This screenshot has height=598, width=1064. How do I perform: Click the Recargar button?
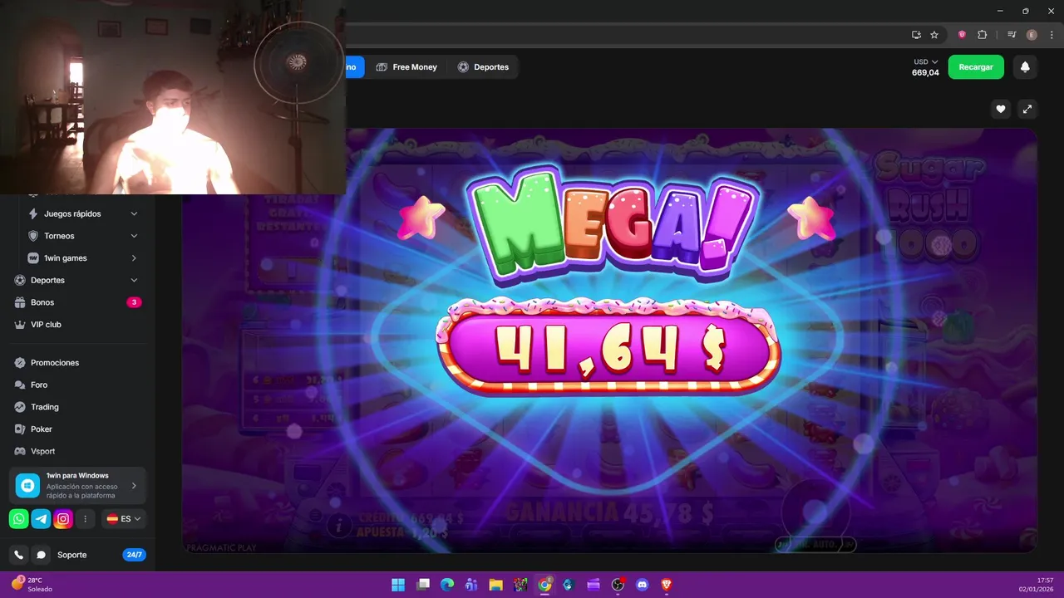coord(976,67)
